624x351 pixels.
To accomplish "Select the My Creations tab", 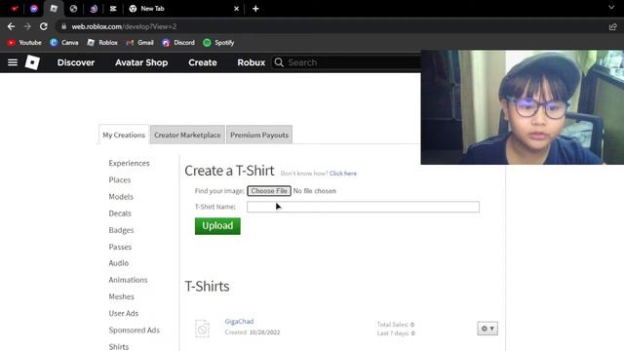I will coord(124,135).
